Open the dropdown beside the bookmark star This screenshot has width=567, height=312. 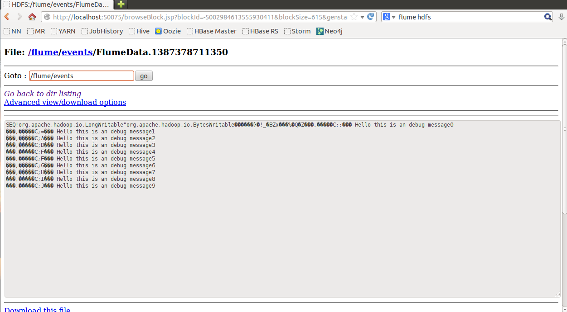[361, 17]
